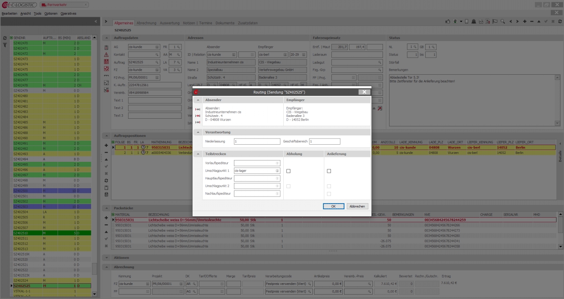This screenshot has height=299, width=564.
Task: Select shipment SZ402470 in list
Action: [52, 43]
